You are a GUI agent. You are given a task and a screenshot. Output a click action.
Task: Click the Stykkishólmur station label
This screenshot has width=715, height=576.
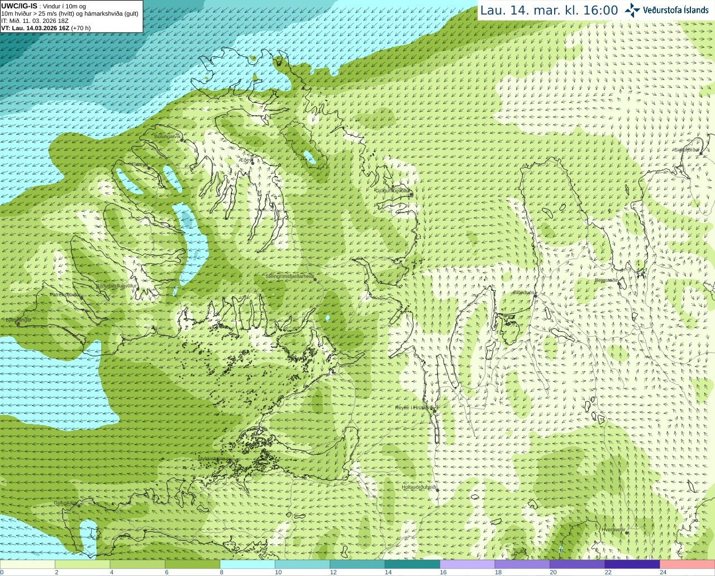(x=214, y=459)
